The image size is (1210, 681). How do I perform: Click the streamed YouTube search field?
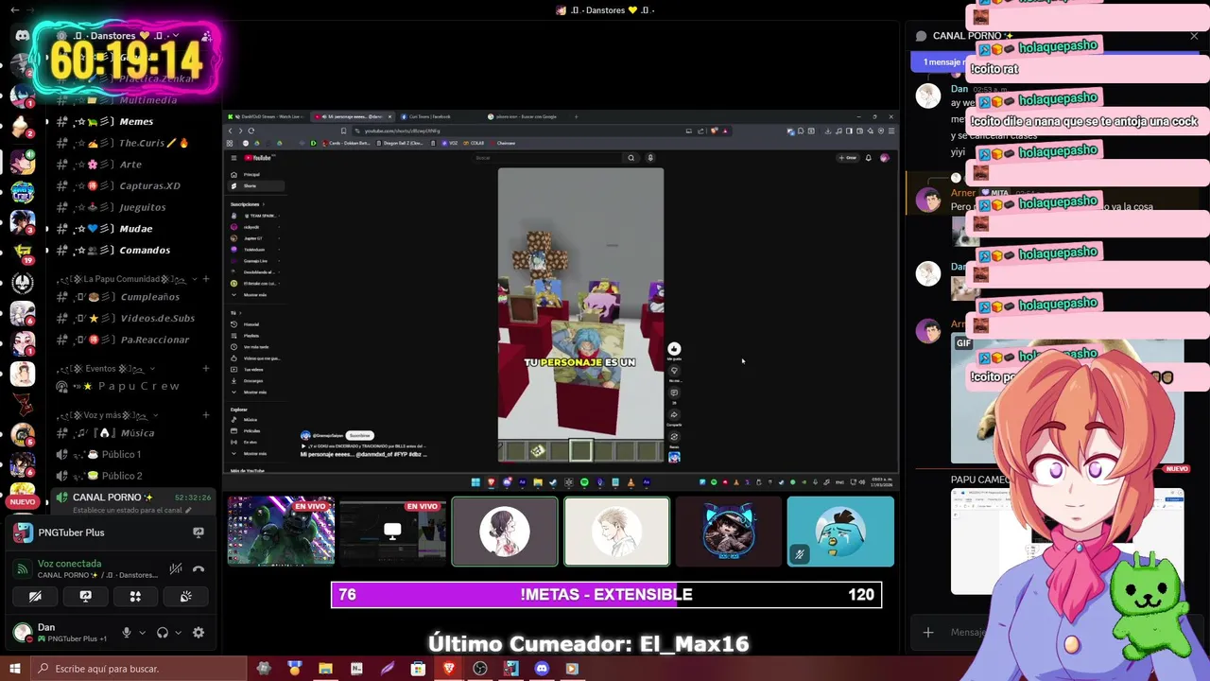[x=548, y=158]
